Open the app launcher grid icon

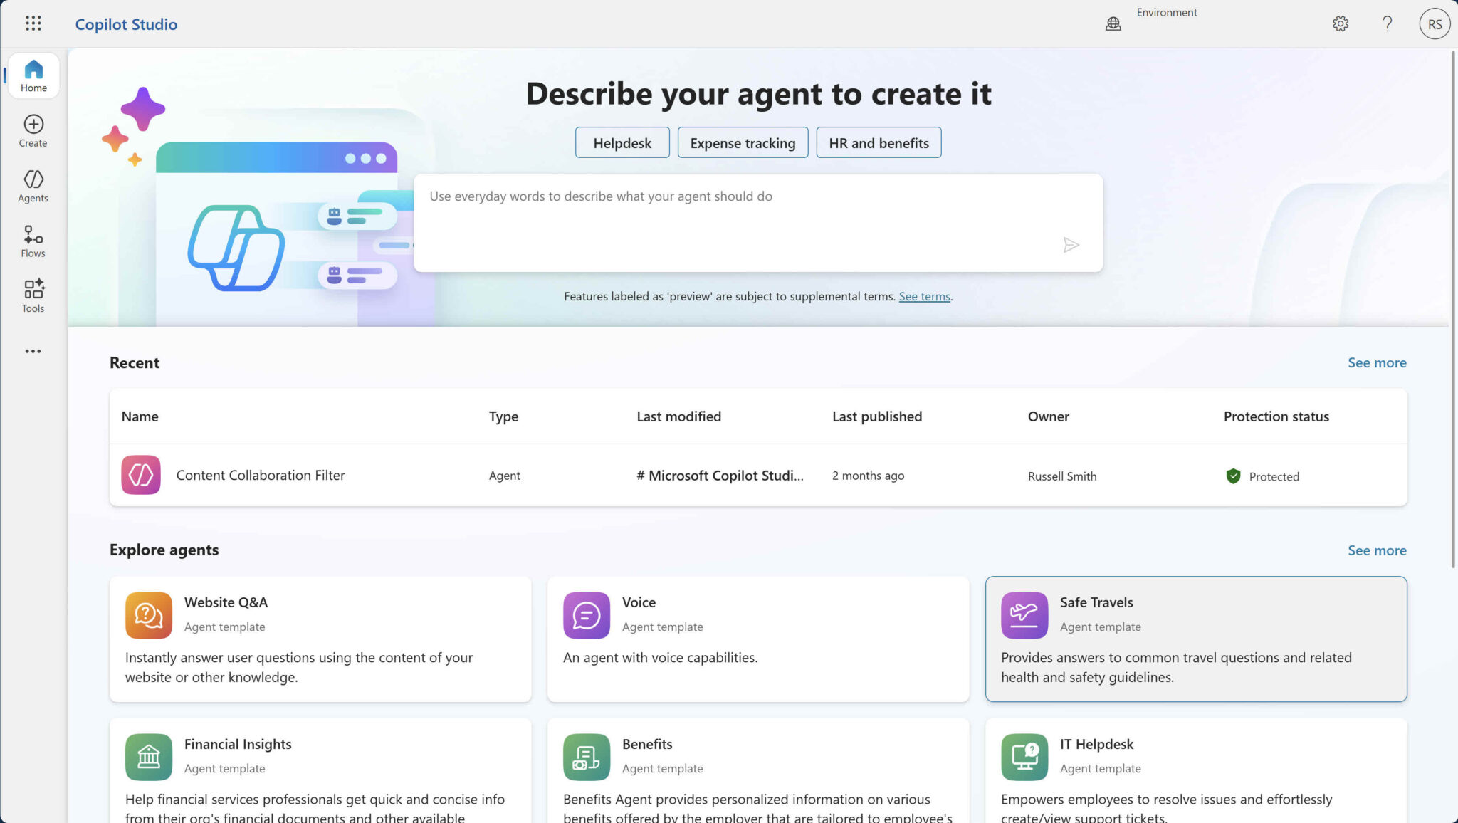click(x=33, y=23)
